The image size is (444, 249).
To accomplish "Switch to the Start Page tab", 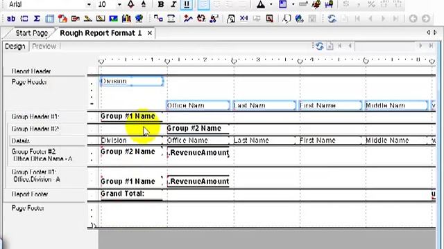I will [31, 33].
